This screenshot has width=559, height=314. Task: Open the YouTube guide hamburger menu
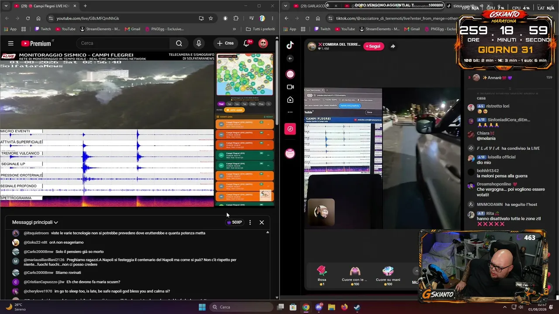pos(10,43)
